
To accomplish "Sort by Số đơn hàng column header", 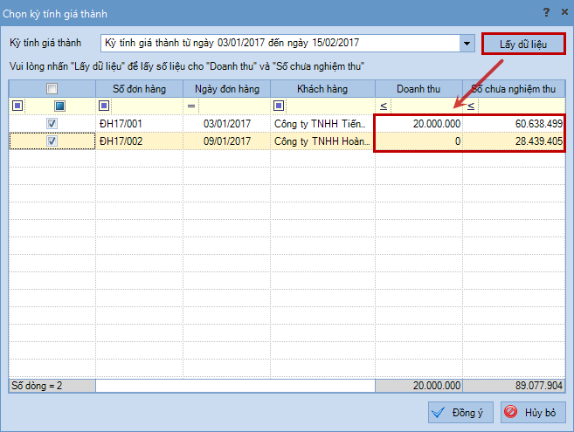I will (139, 88).
